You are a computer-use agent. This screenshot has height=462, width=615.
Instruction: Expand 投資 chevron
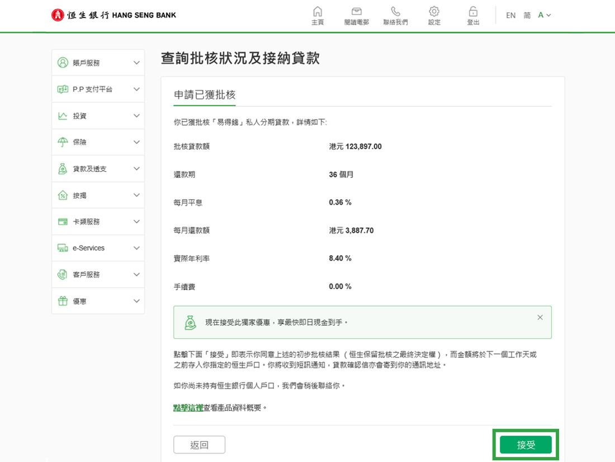pyautogui.click(x=136, y=116)
